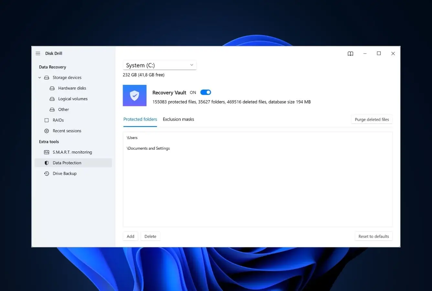Switch to the Protected folders tab
Viewport: 432px width, 291px height.
tap(140, 119)
